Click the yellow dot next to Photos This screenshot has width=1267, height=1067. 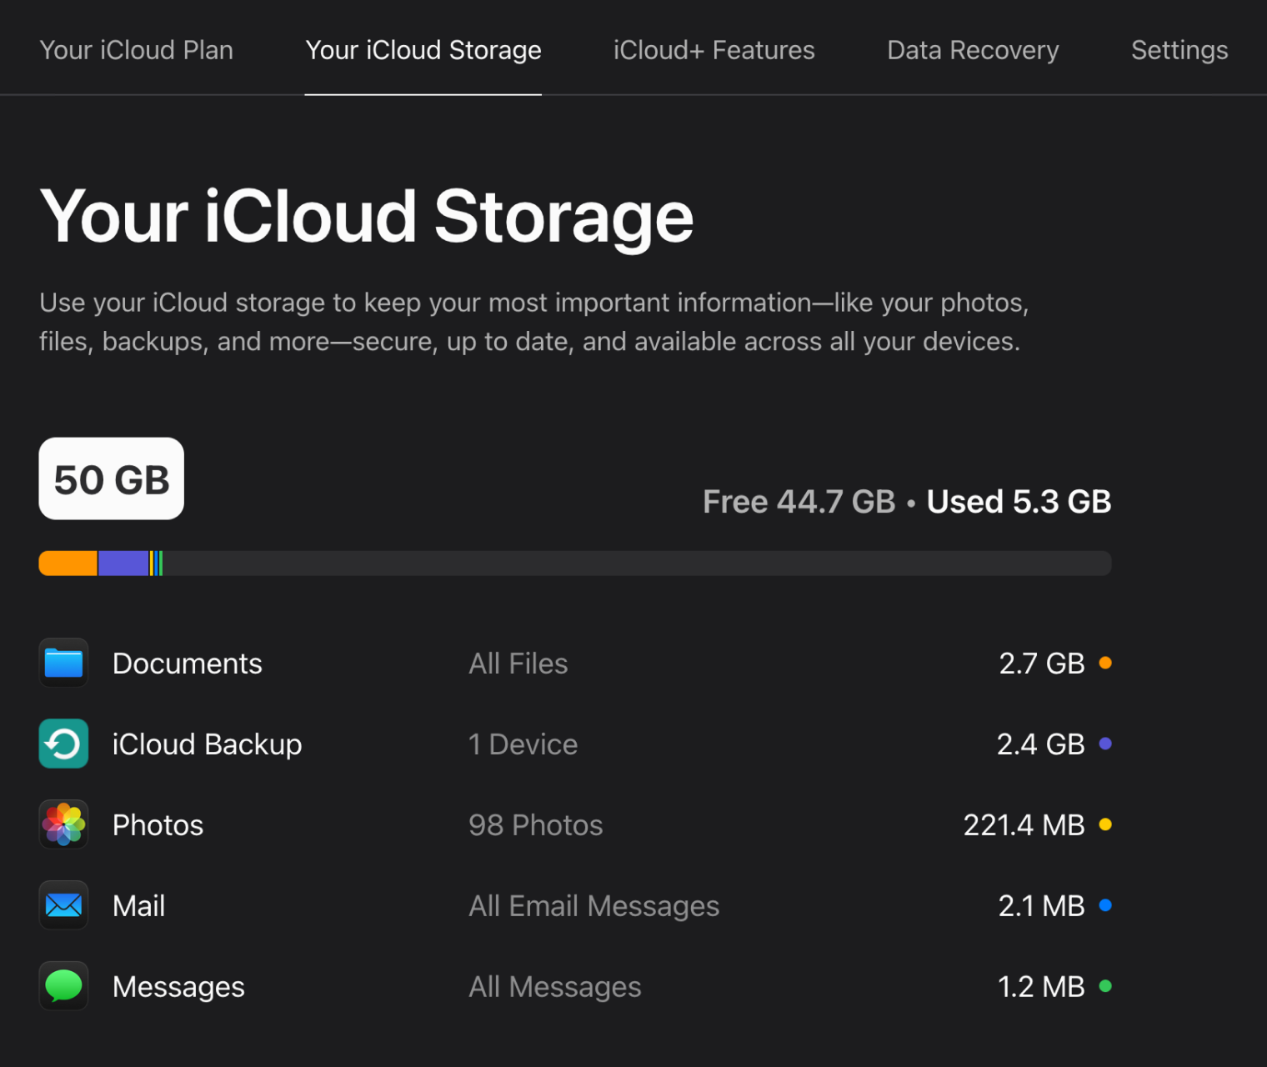point(1106,824)
